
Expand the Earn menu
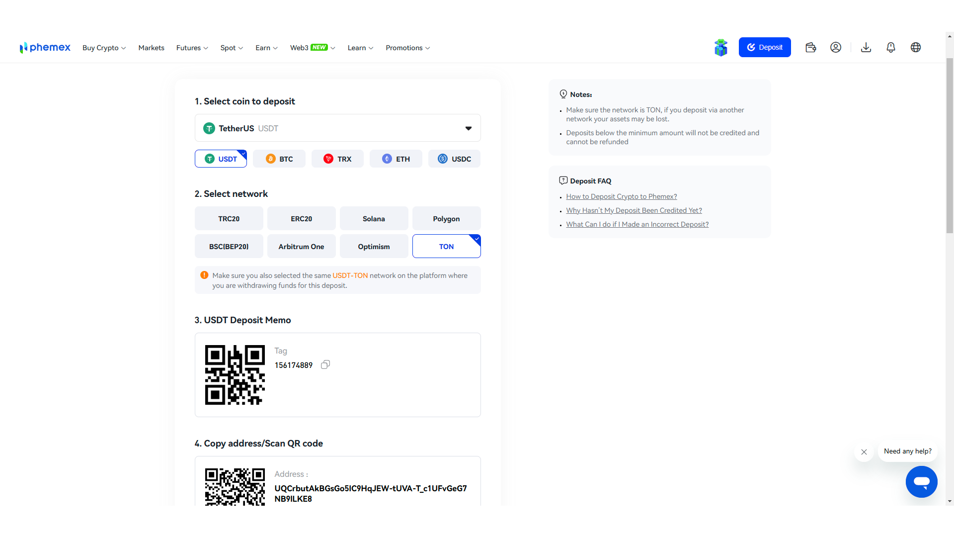(266, 48)
